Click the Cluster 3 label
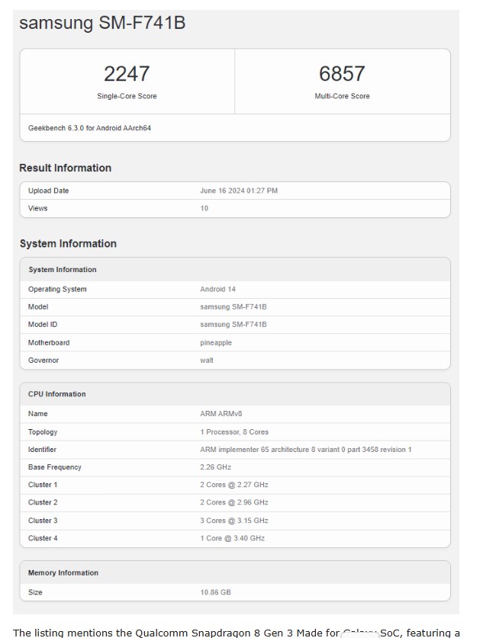 (x=43, y=521)
